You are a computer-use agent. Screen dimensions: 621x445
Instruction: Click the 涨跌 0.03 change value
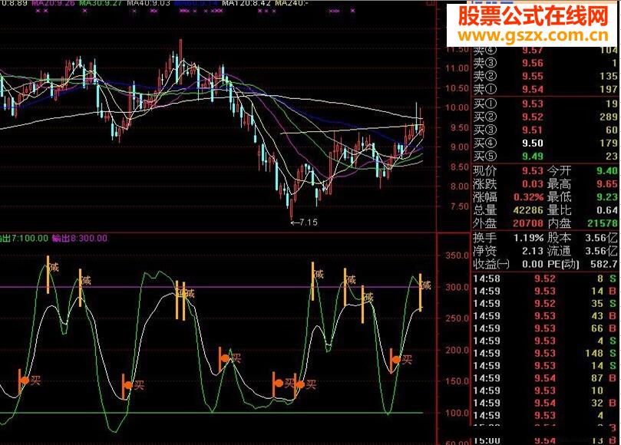click(532, 184)
